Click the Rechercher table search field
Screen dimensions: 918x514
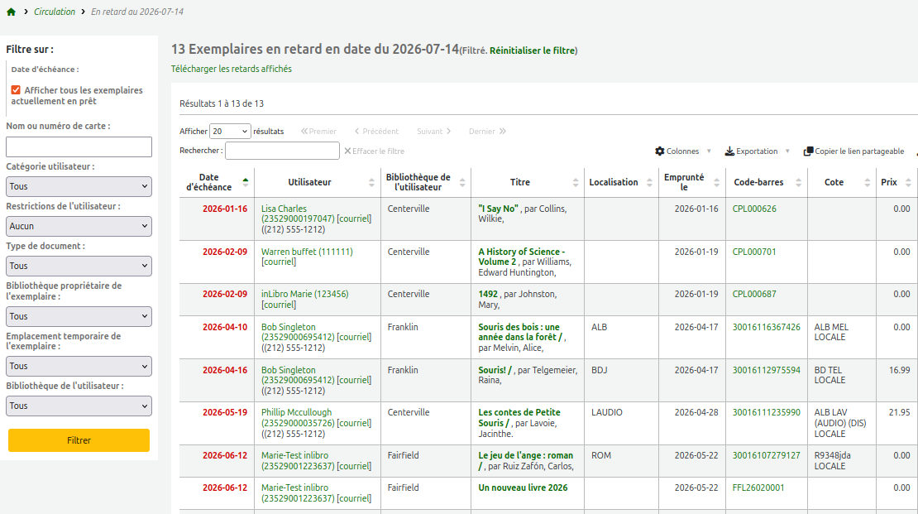pyautogui.click(x=282, y=151)
